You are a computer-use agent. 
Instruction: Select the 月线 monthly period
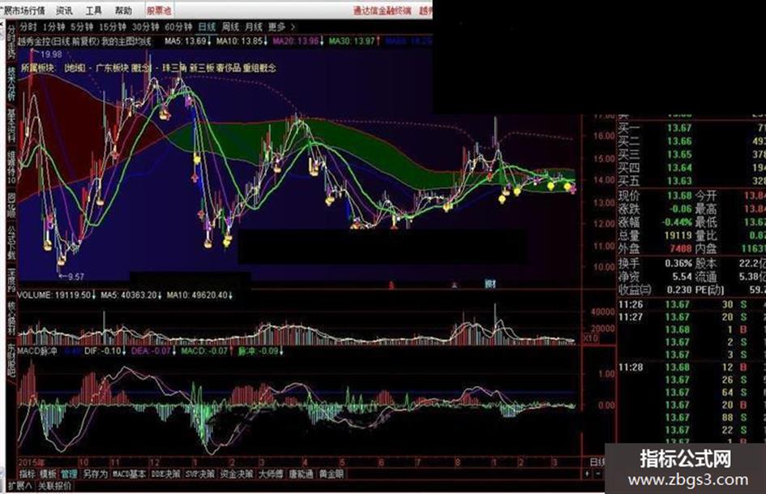click(254, 27)
